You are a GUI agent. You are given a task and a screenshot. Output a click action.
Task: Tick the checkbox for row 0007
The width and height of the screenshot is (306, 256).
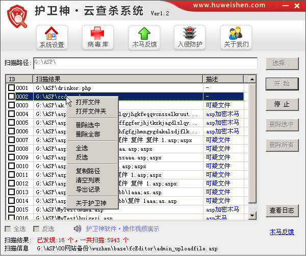click(x=11, y=140)
